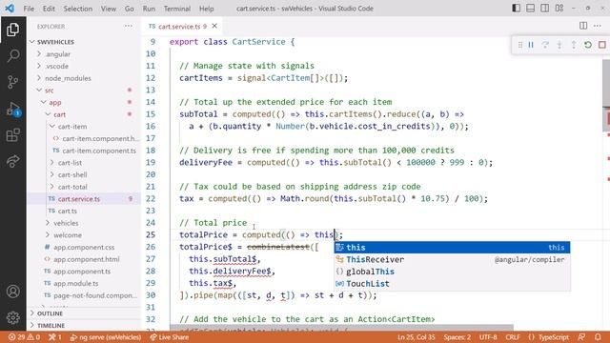Image resolution: width=610 pixels, height=343 pixels.
Task: Open app.module.ts file
Action: [76, 283]
